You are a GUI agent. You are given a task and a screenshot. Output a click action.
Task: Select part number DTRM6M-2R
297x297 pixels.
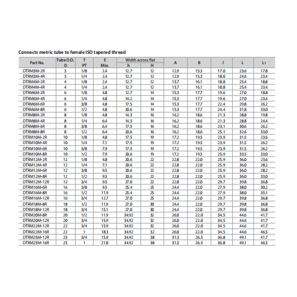point(34,93)
